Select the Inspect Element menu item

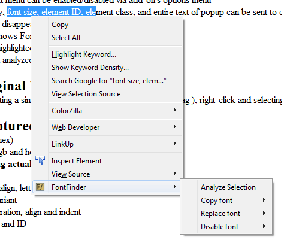coord(107,161)
